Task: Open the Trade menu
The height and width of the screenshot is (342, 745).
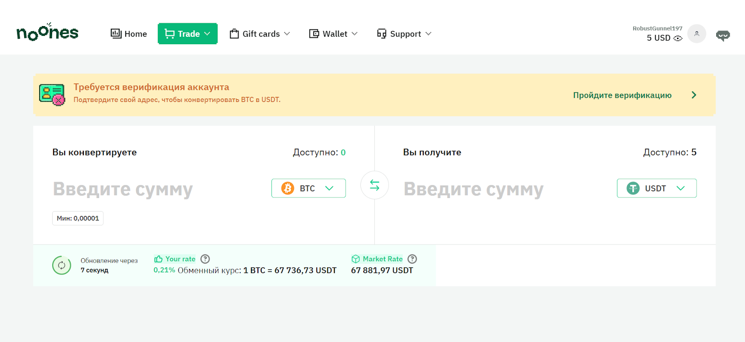Action: coord(188,34)
